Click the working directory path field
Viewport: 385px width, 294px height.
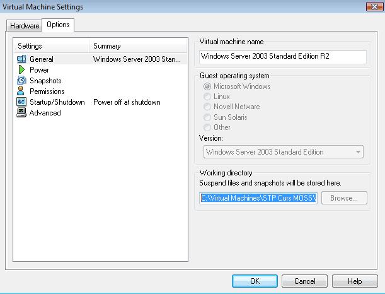click(x=258, y=198)
